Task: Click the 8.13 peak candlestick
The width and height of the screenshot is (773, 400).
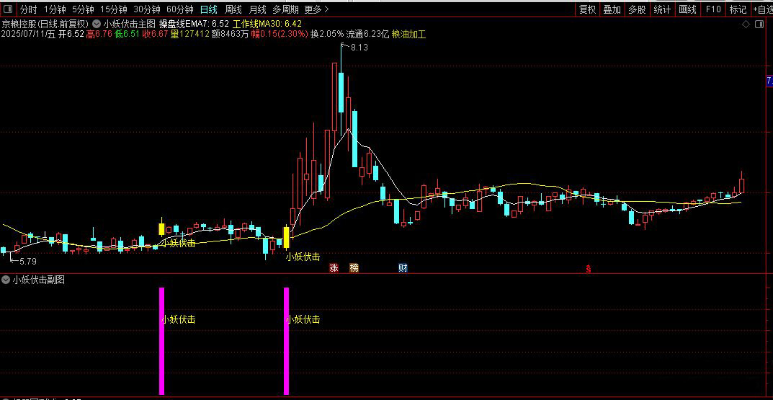Action: (341, 87)
